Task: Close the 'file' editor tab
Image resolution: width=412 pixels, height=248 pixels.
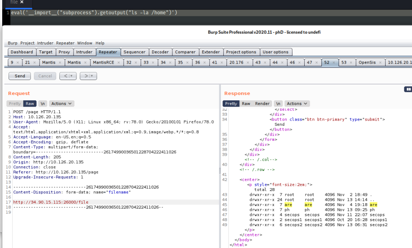Action: point(22,2)
